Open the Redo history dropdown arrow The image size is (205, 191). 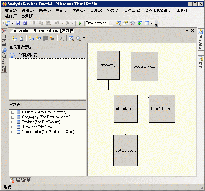click(x=73, y=23)
